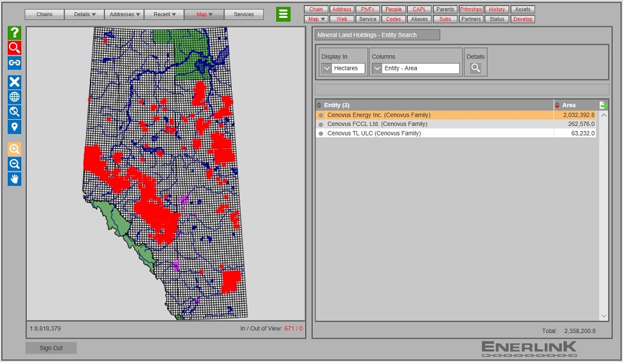Open the Service tab
This screenshot has height=362, width=623.
coord(367,19)
